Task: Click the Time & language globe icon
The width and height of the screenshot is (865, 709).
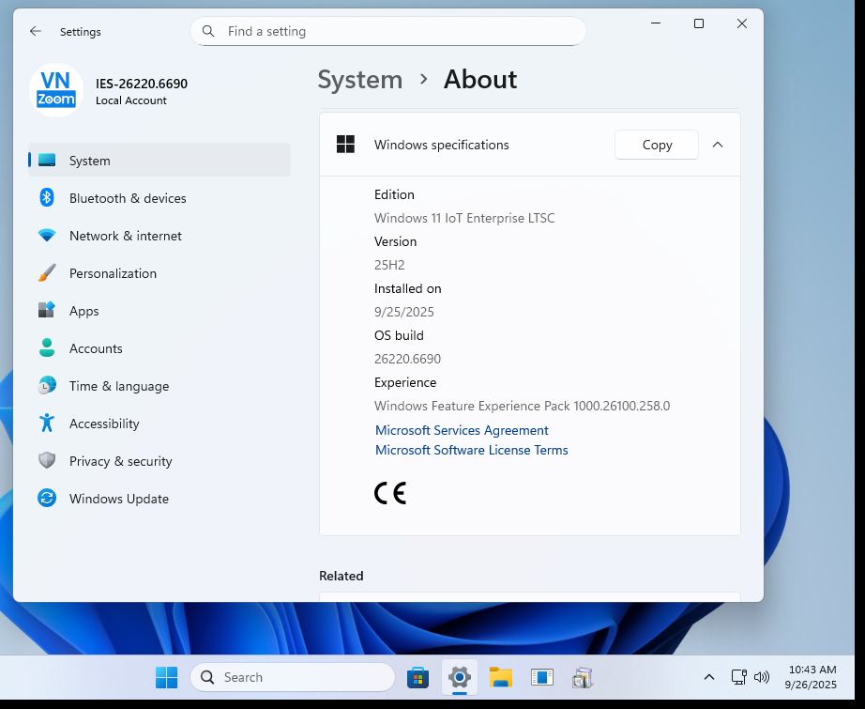Action: click(47, 385)
